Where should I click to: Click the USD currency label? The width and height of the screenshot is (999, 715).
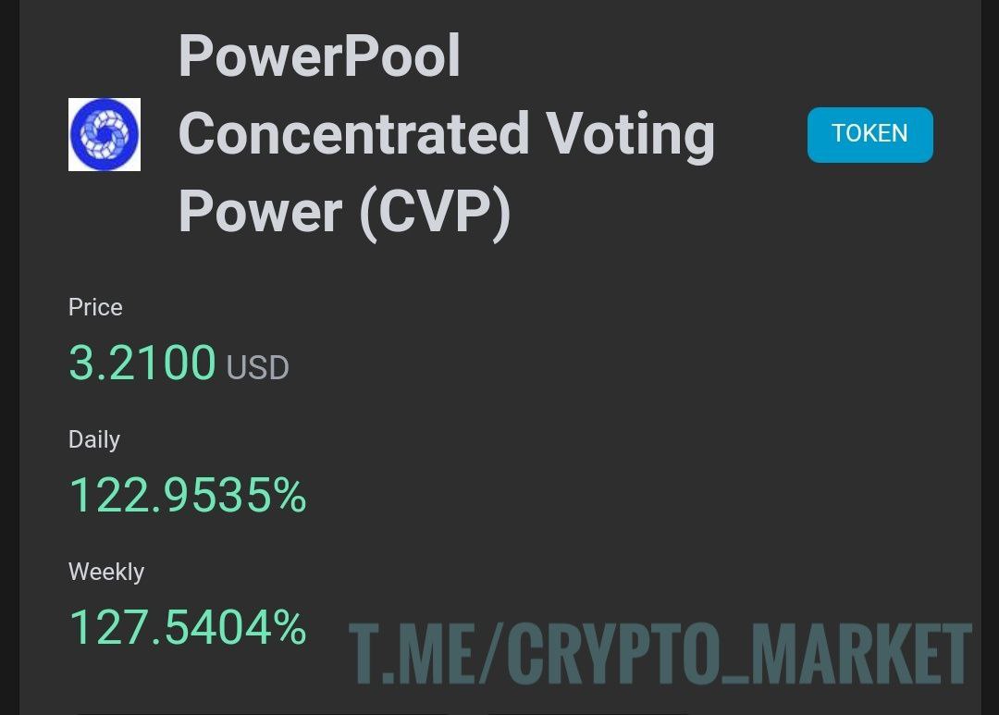tap(258, 368)
